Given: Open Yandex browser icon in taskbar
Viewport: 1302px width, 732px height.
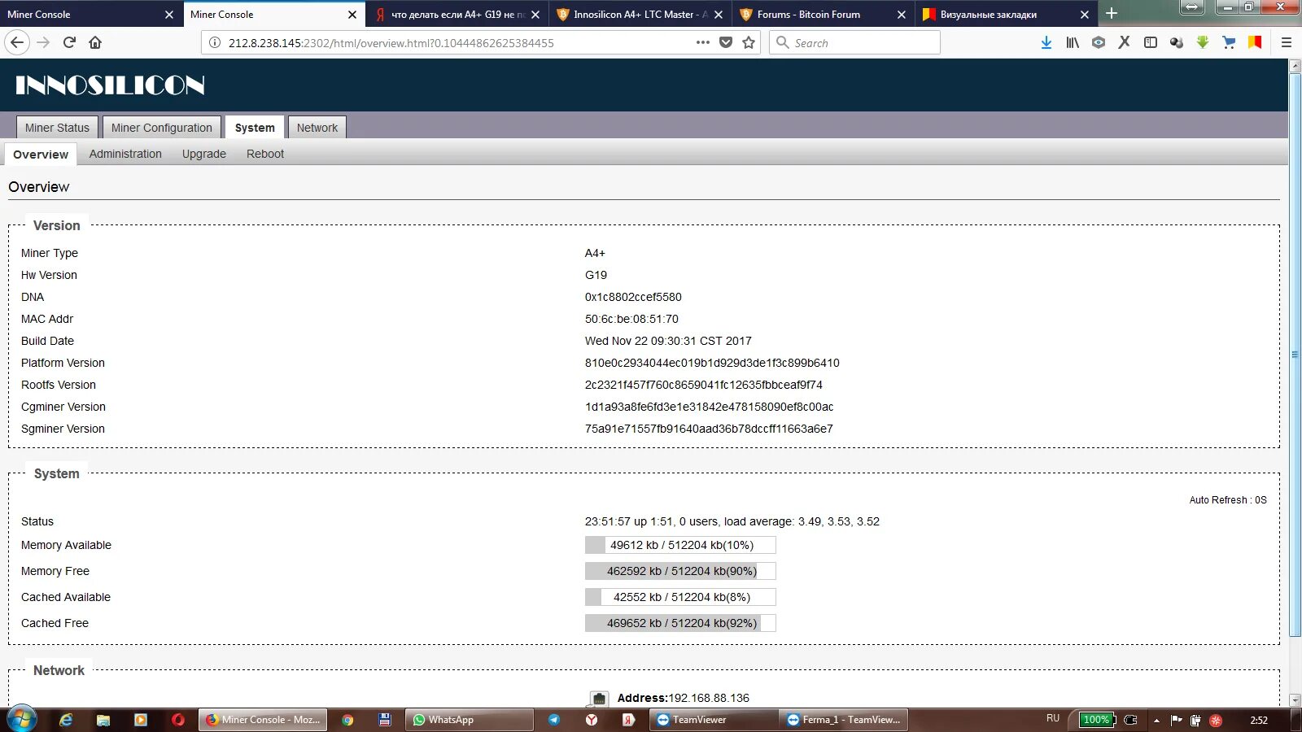Looking at the screenshot, I should tap(592, 720).
